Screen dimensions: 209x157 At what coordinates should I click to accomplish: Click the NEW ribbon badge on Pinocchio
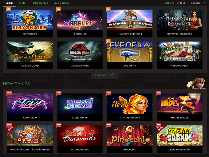tap(109, 125)
